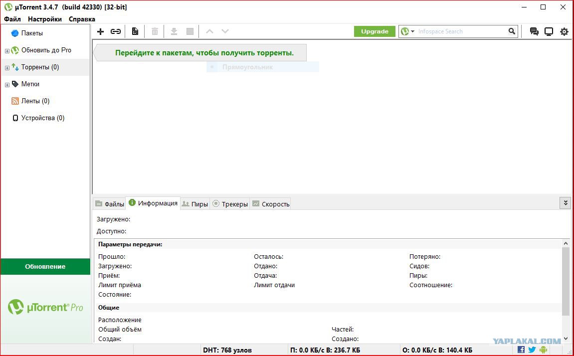Click the Пакеты bundle icon in sidebar
The width and height of the screenshot is (574, 356).
pos(15,33)
